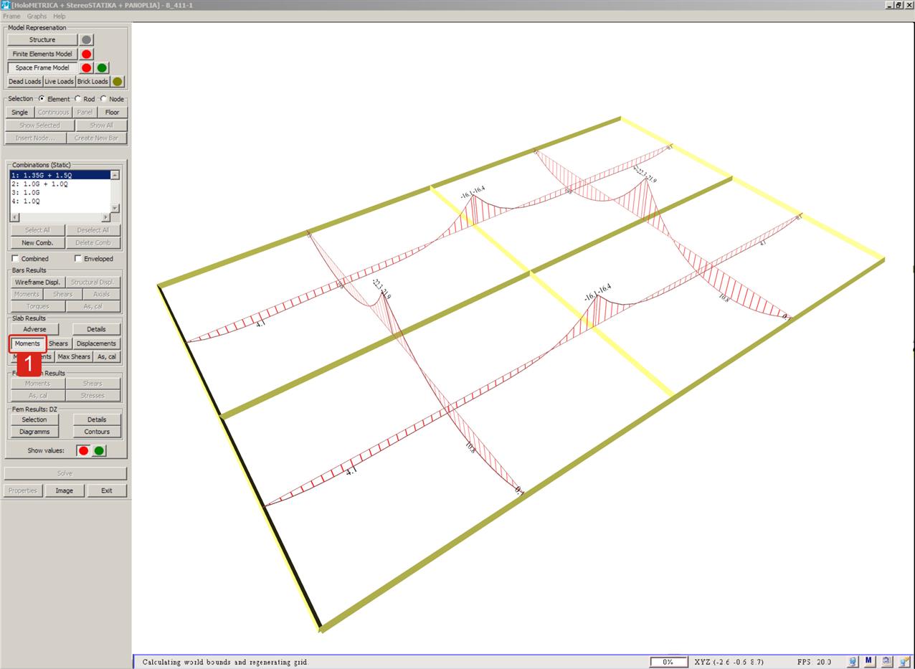Open the Help menu

(x=60, y=16)
